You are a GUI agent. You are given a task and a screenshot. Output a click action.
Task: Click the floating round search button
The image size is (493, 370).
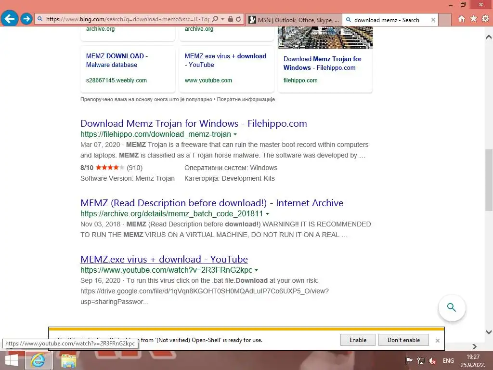coord(452,308)
